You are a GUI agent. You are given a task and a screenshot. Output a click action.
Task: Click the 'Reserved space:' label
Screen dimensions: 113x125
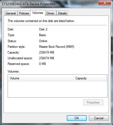pyautogui.click(x=19, y=64)
